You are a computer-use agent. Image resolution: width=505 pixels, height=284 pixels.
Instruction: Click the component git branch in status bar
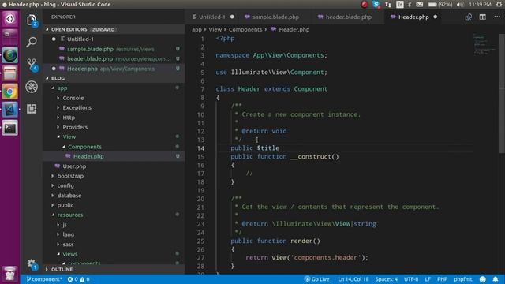[x=44, y=279]
